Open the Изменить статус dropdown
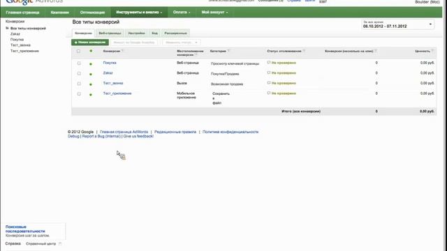 [x=182, y=43]
